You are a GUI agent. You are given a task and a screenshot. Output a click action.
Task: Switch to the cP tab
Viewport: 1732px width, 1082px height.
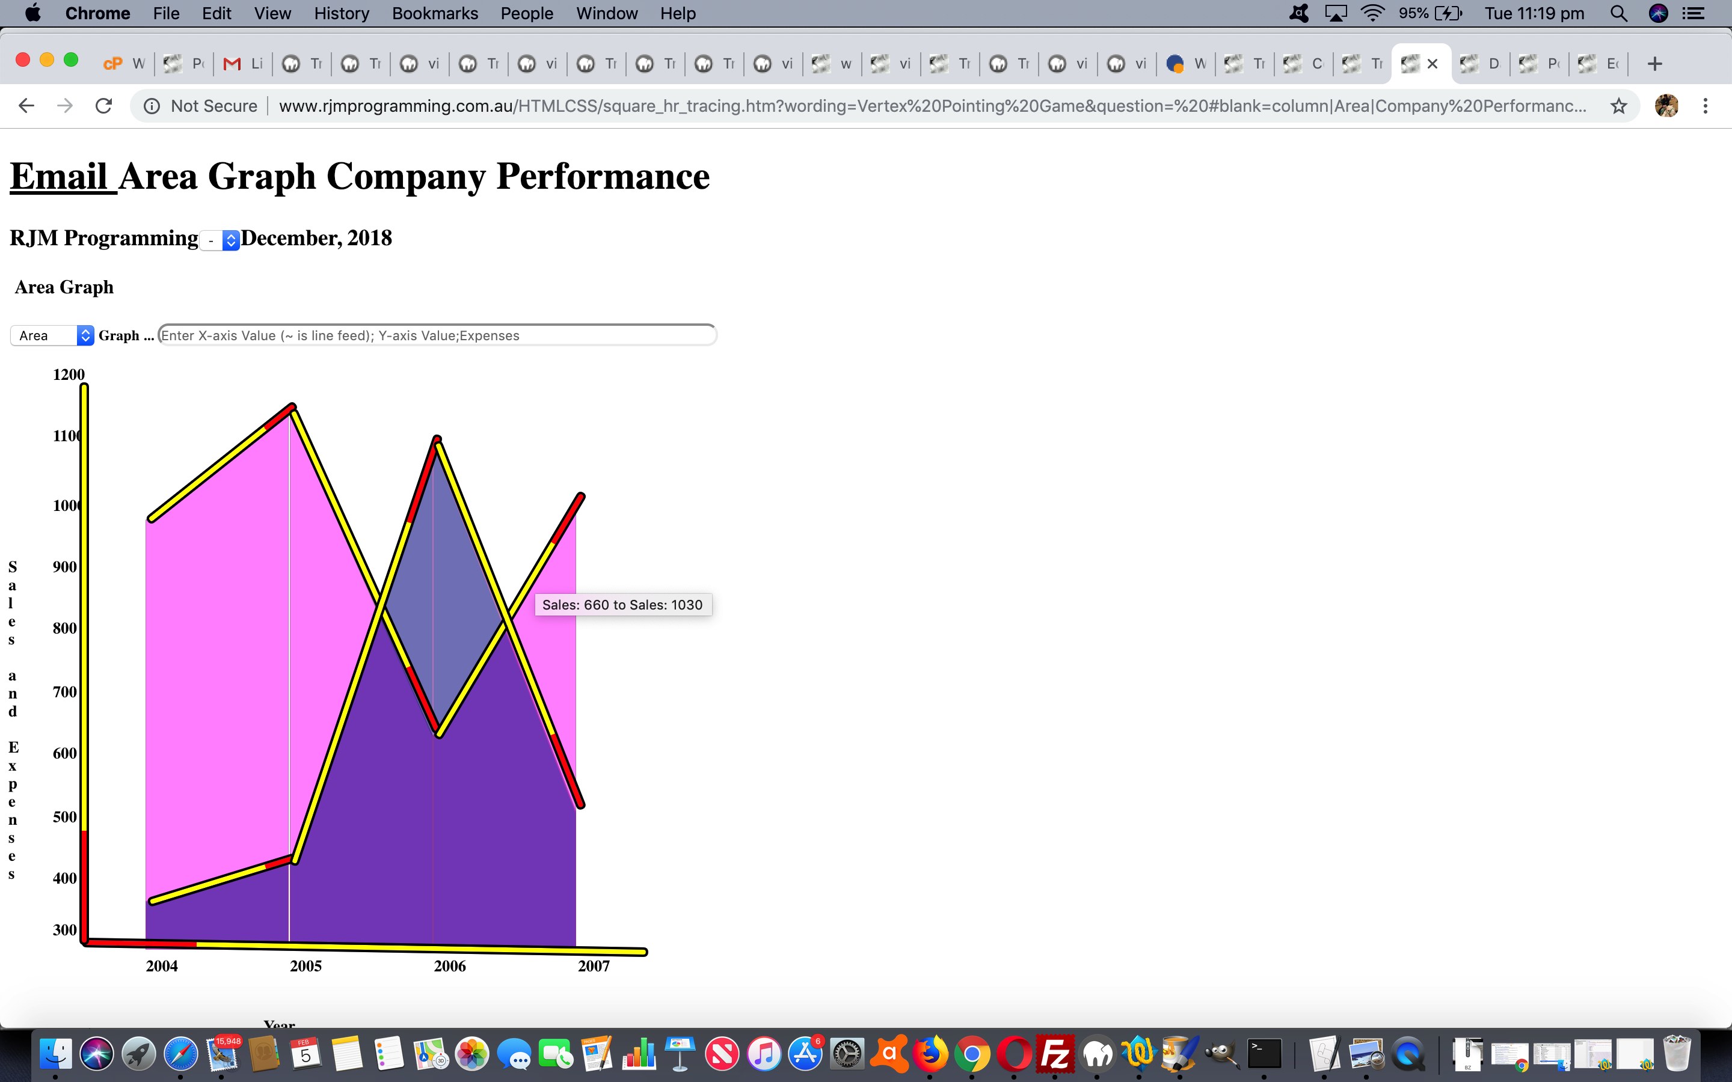tap(125, 64)
